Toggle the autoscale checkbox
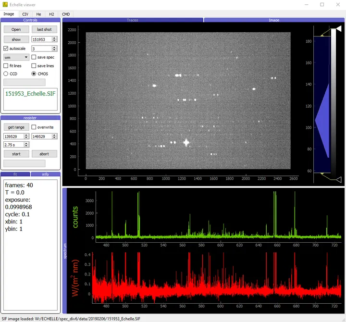 6,49
